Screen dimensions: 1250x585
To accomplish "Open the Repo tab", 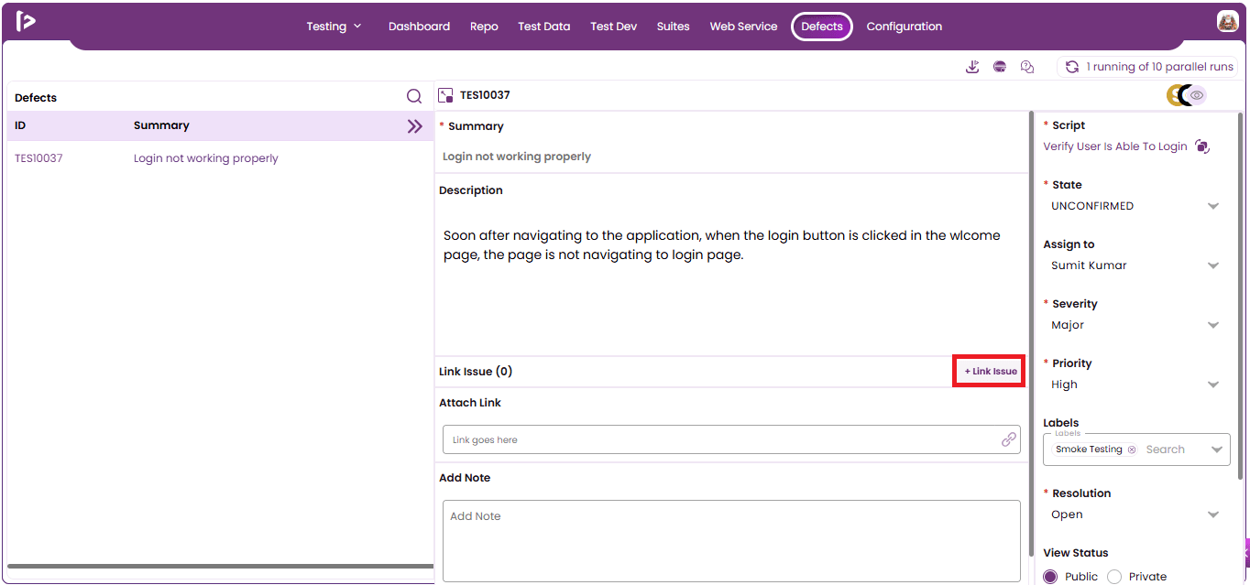I will click(x=484, y=27).
